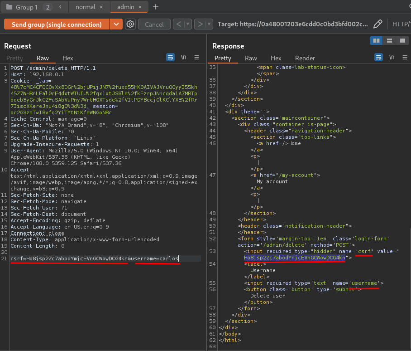Toggle word wrap in Response panel
The image size is (411, 351).
[378, 57]
